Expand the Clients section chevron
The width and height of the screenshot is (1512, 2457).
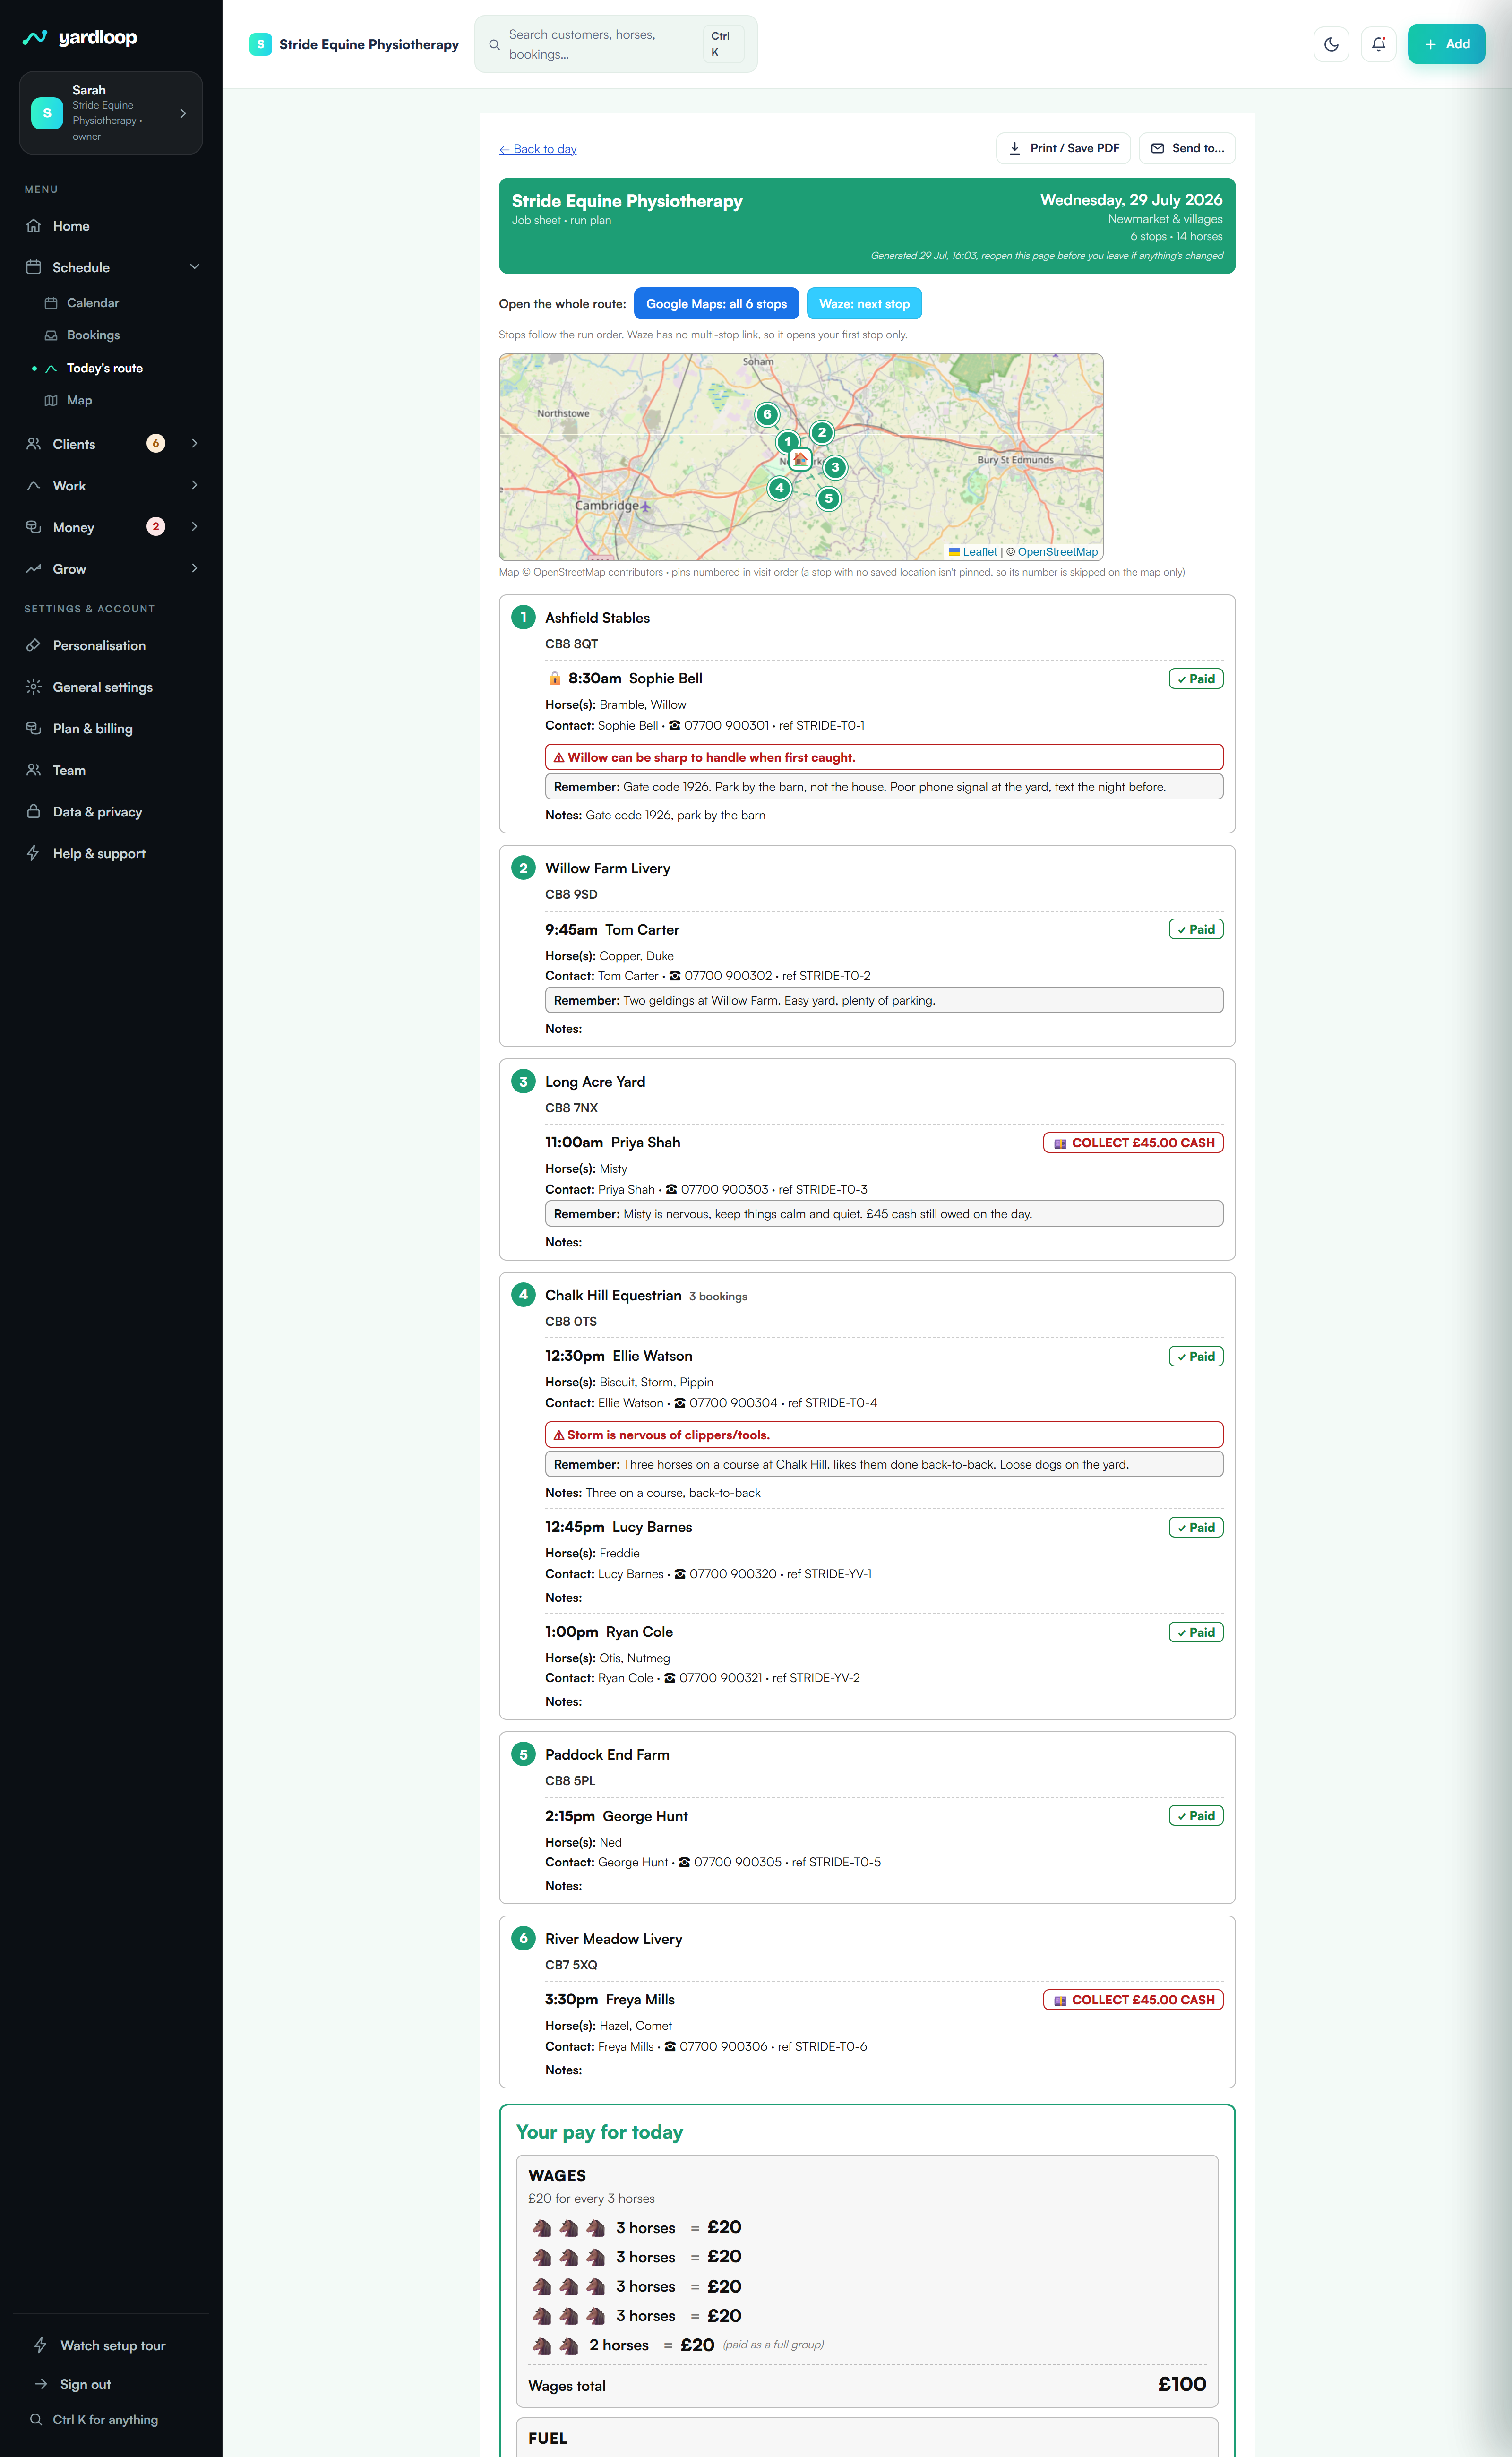pyautogui.click(x=194, y=443)
